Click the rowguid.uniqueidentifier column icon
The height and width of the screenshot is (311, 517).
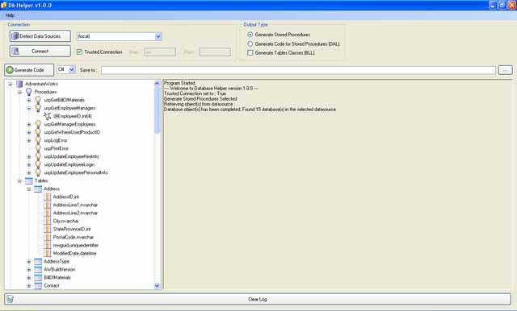48,245
